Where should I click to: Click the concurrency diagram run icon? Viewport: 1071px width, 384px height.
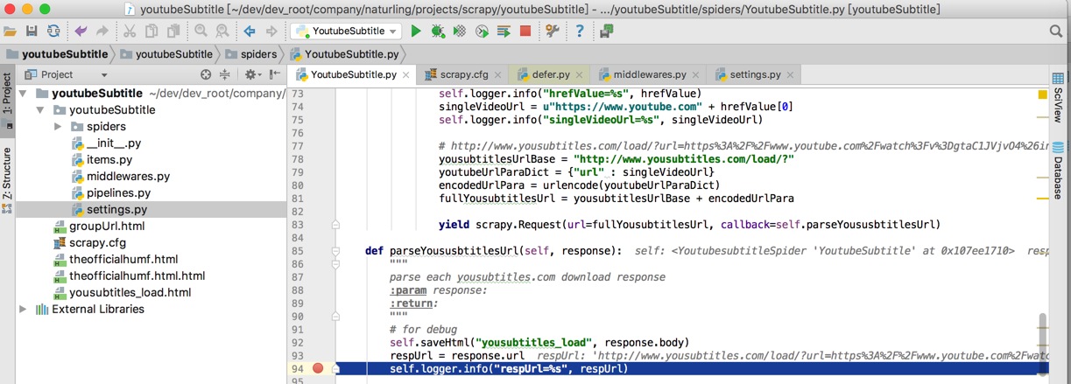(x=504, y=31)
